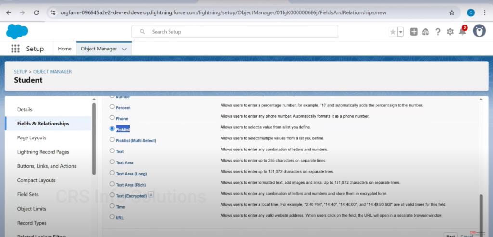Open Lightning Record Pages in the sidebar
This screenshot has height=237, width=493.
(x=43, y=152)
